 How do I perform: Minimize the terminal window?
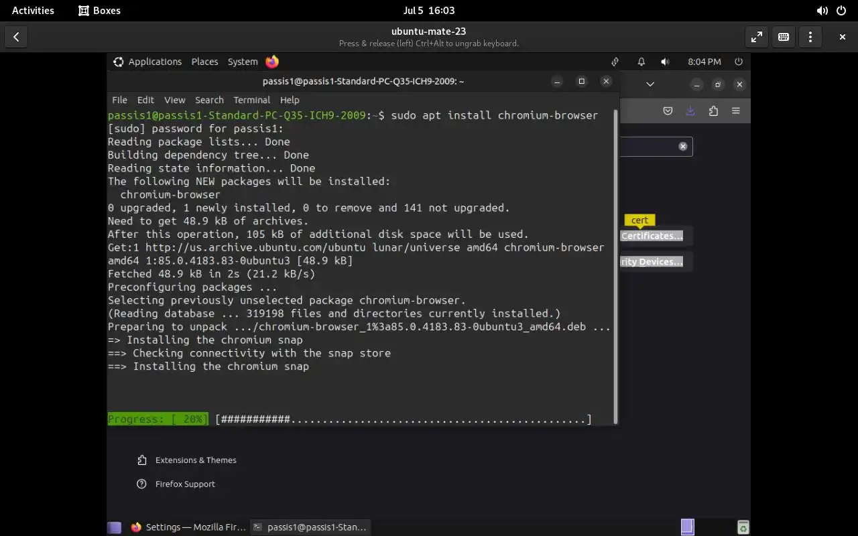click(x=557, y=81)
